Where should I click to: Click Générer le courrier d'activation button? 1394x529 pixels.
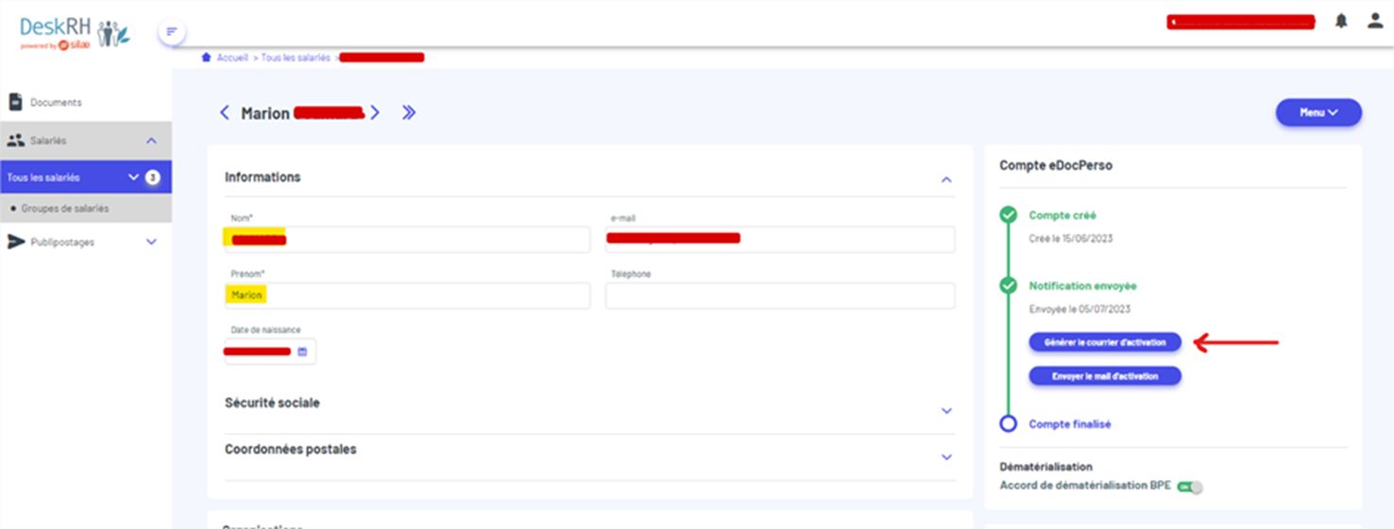1105,342
